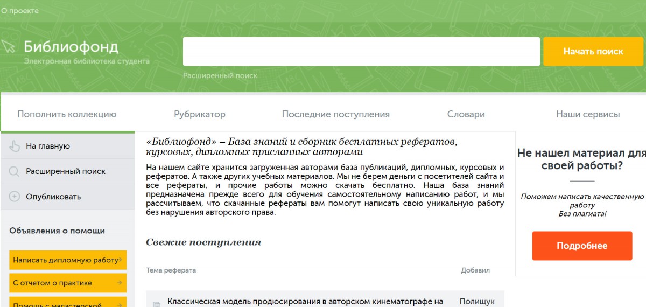Click the Без плагиата! text
The height and width of the screenshot is (307, 646).
click(x=582, y=214)
